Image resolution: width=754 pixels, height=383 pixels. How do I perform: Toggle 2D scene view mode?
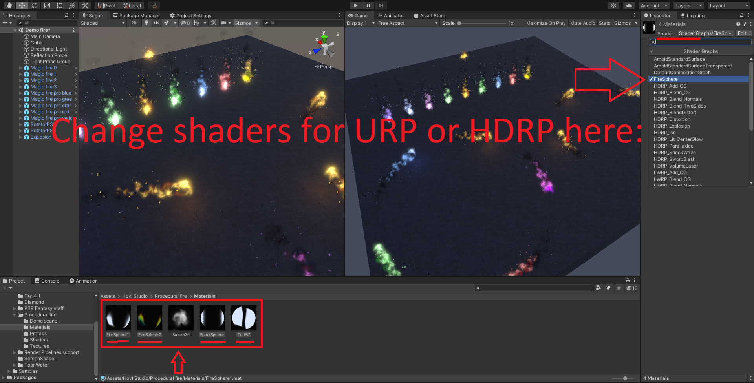pyautogui.click(x=134, y=23)
